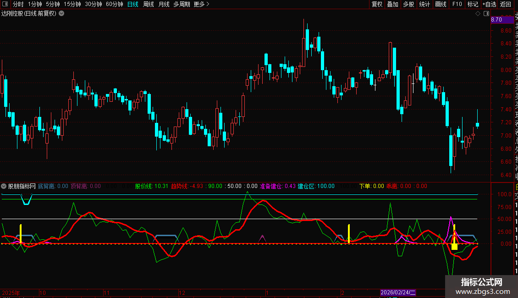The height and width of the screenshot is (298, 518).
Task: Select the 5分钟 period
Action: [x=53, y=4]
